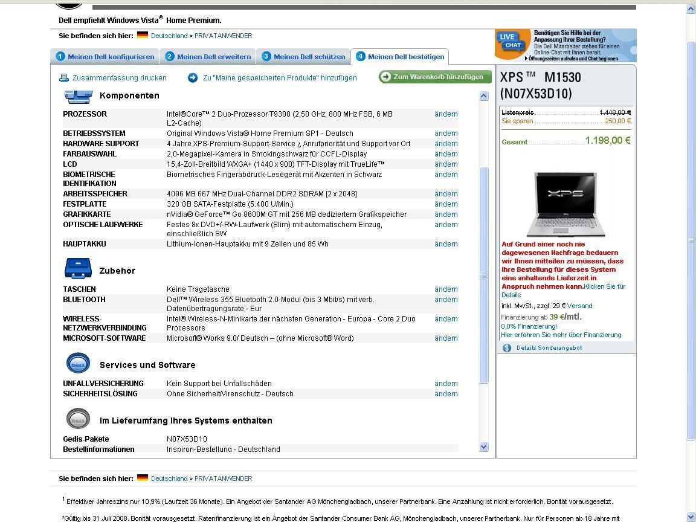
Task: Click ändern for TASCHEN
Action: pyautogui.click(x=446, y=289)
